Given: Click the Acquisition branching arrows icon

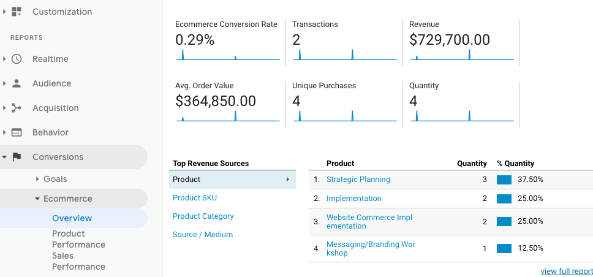Looking at the screenshot, I should (x=17, y=108).
